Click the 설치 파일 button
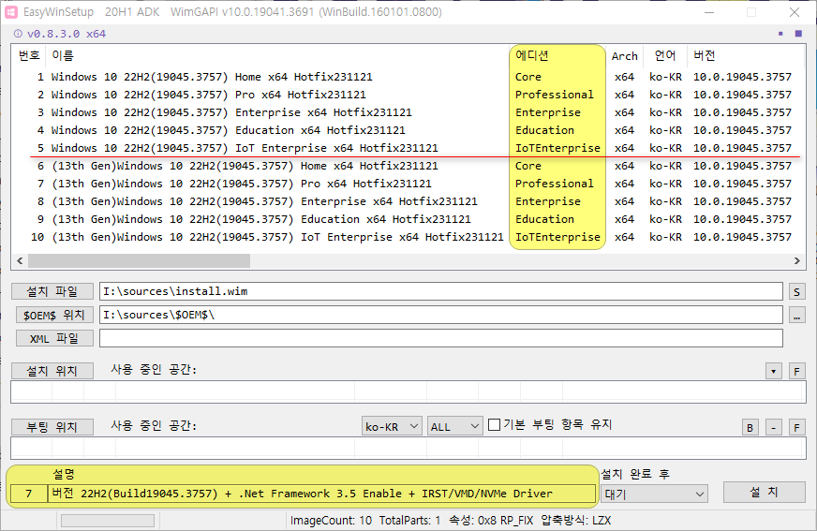The height and width of the screenshot is (531, 817). (x=52, y=291)
